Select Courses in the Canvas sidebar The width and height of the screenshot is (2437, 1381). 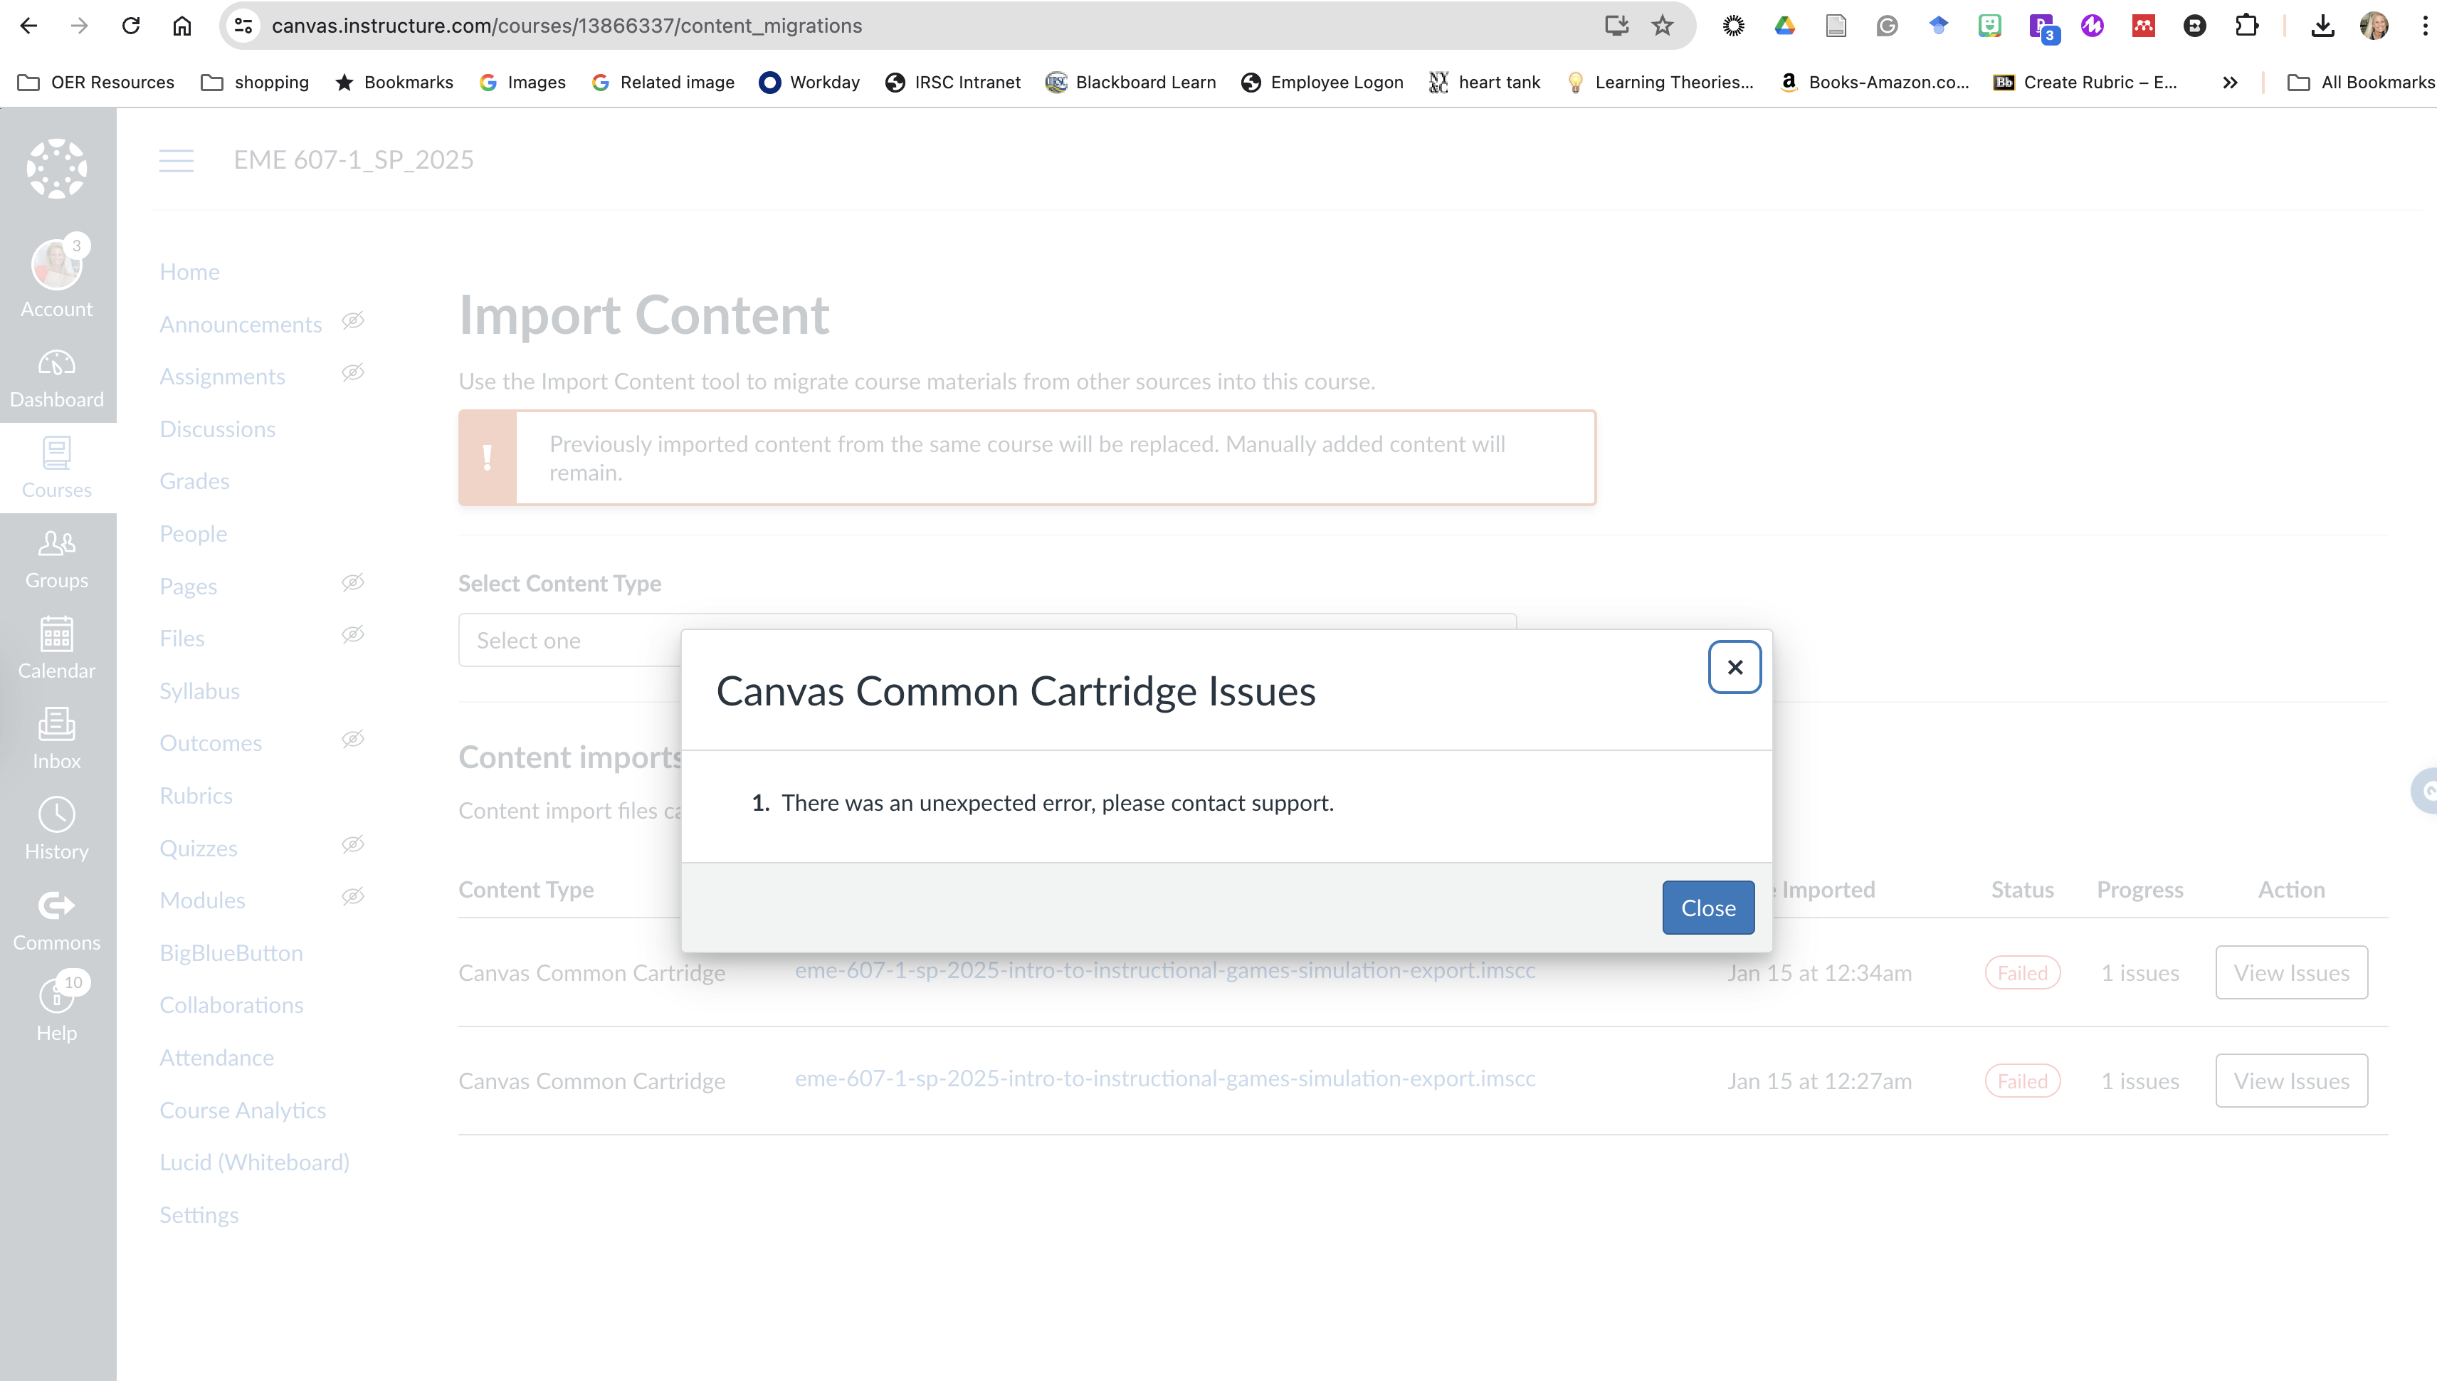click(57, 467)
